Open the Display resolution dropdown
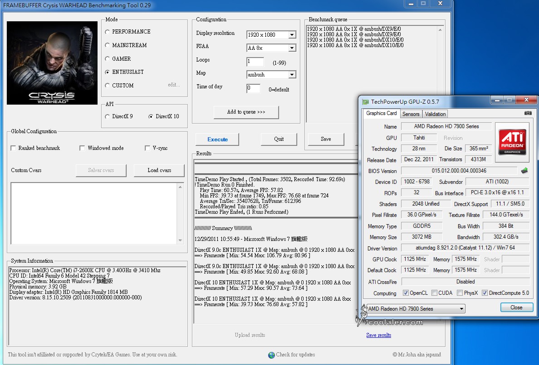539x365 pixels. 292,35
